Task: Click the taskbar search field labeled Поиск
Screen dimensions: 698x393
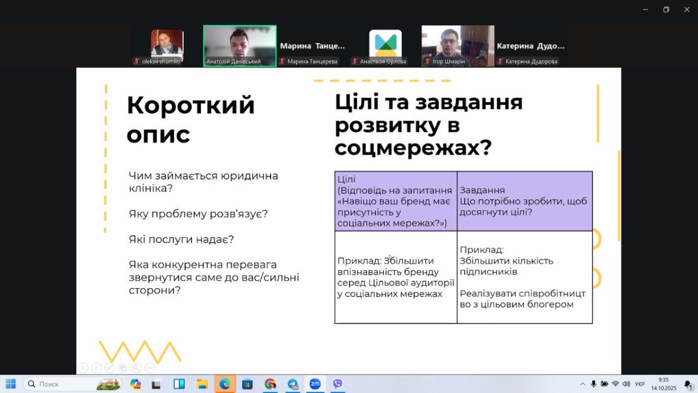Action: coord(64,384)
